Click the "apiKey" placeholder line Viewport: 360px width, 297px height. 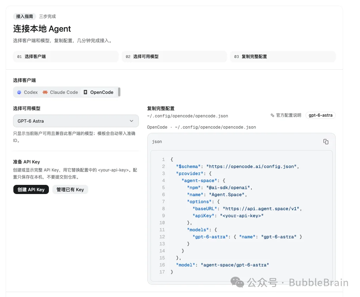click(228, 216)
